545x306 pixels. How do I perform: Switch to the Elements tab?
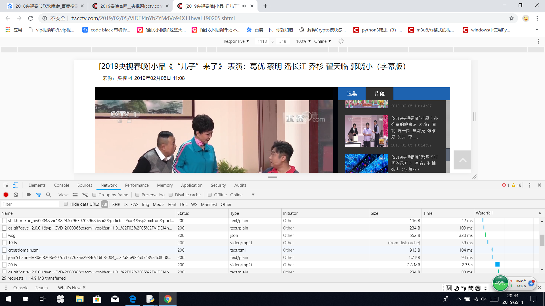click(37, 185)
